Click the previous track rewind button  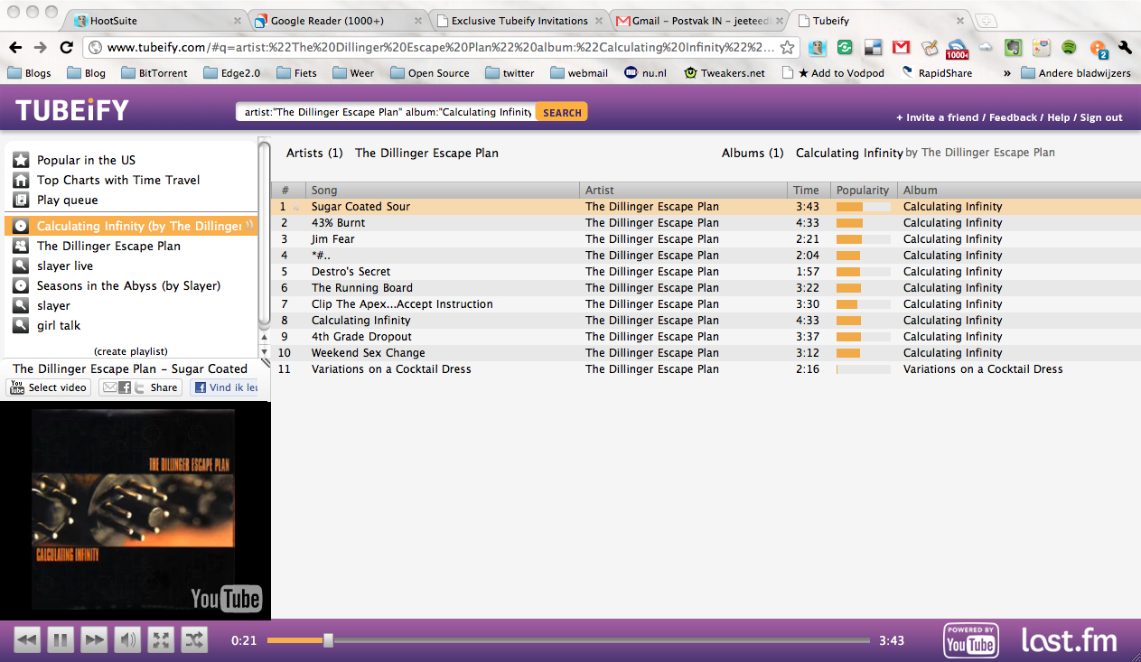pos(27,640)
